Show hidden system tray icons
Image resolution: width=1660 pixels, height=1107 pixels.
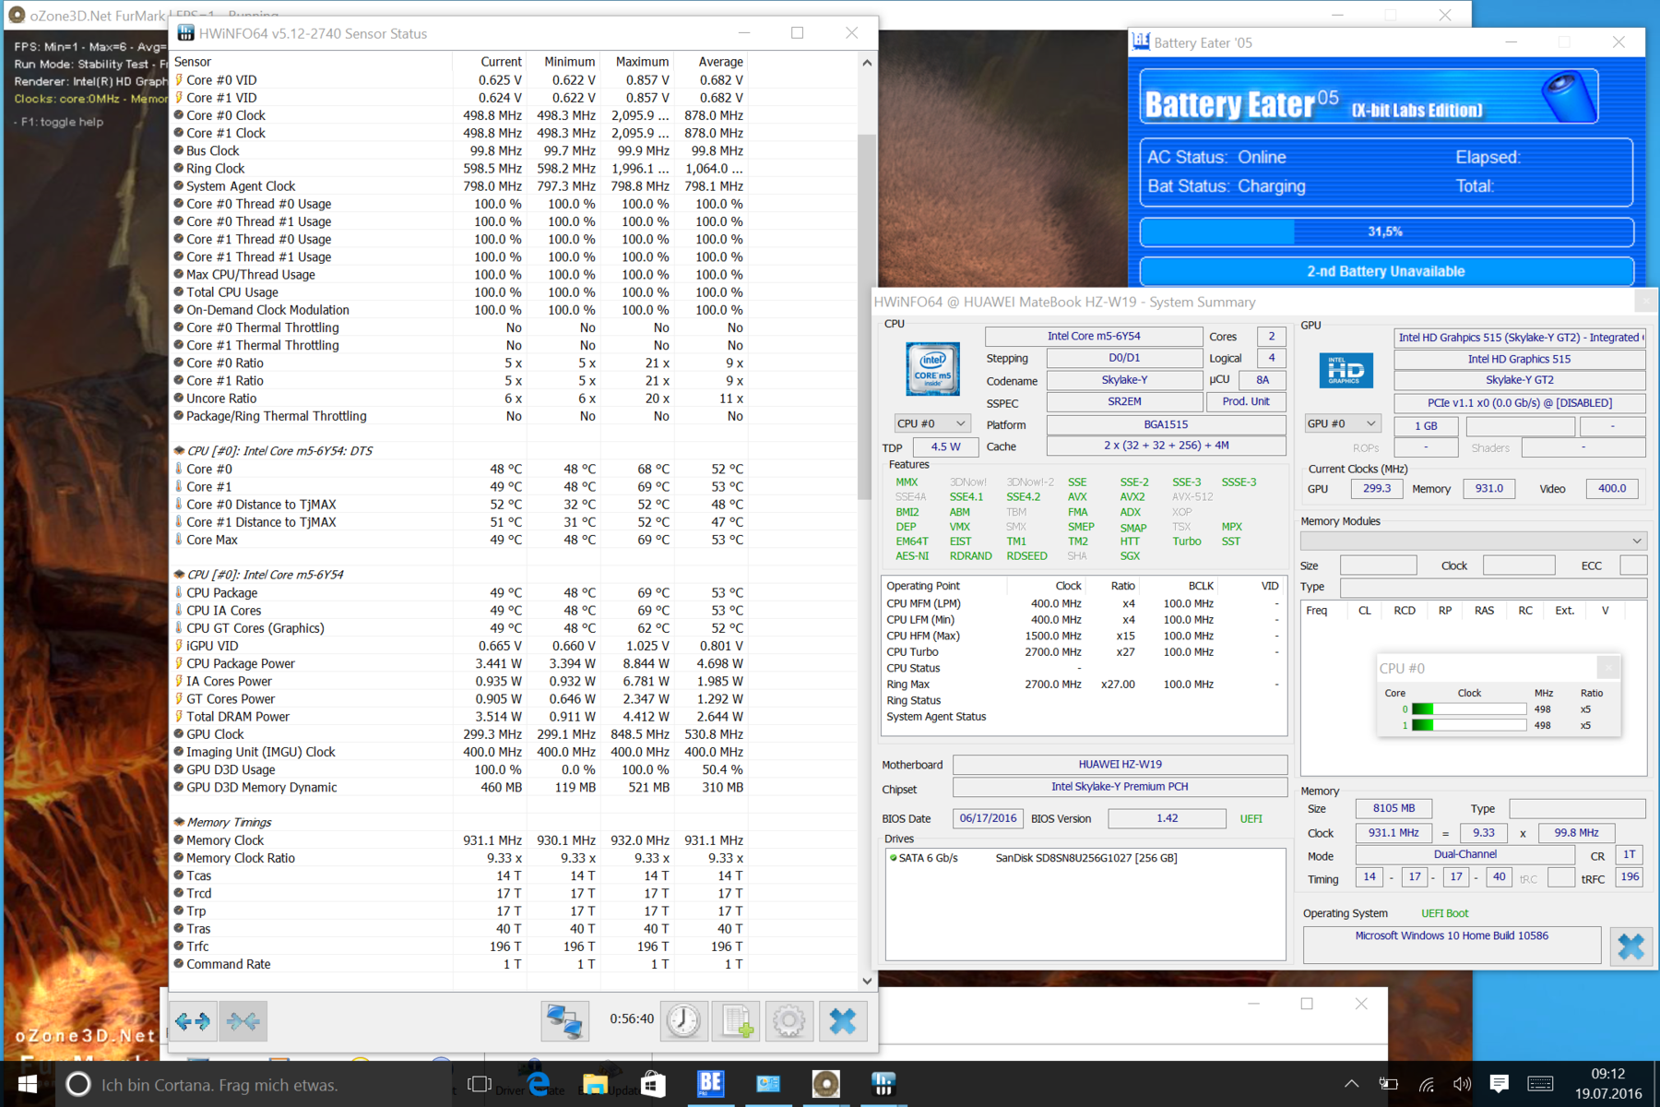(1351, 1084)
